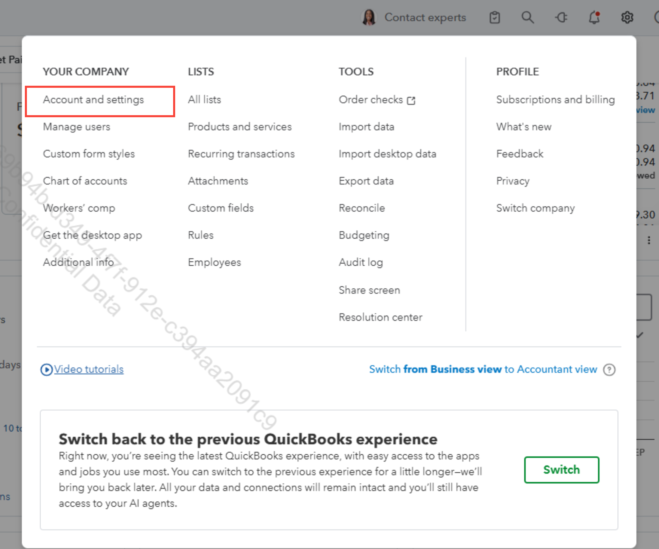Click the search magnifier icon
This screenshot has height=549, width=659.
click(528, 18)
